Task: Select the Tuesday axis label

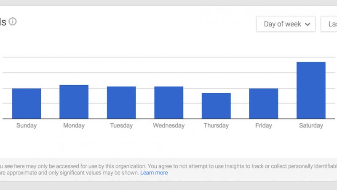Action: tap(121, 125)
